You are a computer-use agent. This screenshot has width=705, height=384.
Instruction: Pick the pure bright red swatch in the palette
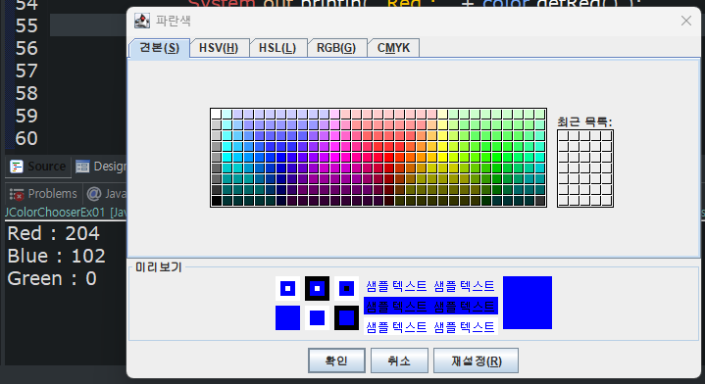pos(389,157)
